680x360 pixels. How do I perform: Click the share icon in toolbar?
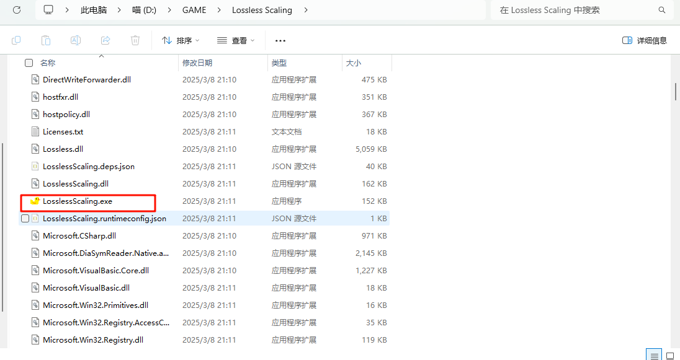pos(105,40)
